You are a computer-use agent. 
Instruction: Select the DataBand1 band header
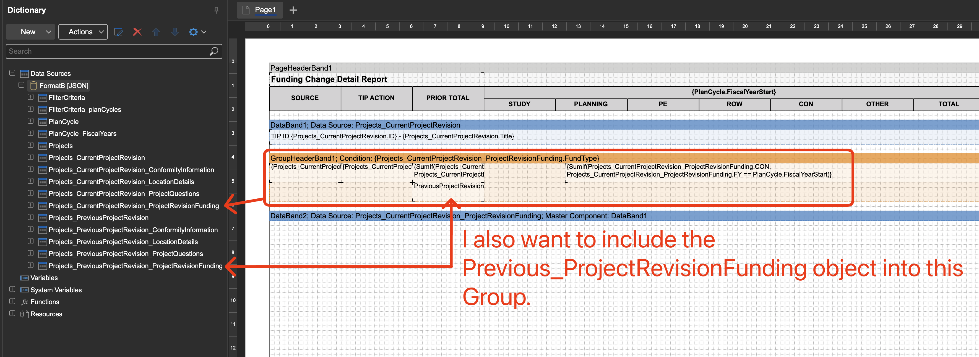[624, 125]
